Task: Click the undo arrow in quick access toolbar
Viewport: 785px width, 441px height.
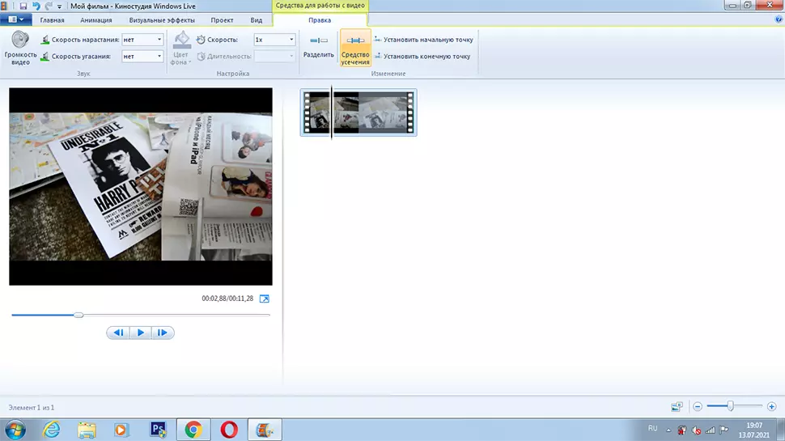Action: (x=36, y=6)
